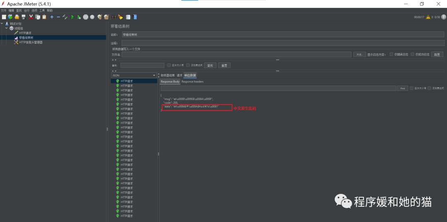447x222 pixels.
Task: Select HTTP请求 sampler under 线程组
Action: click(x=25, y=33)
